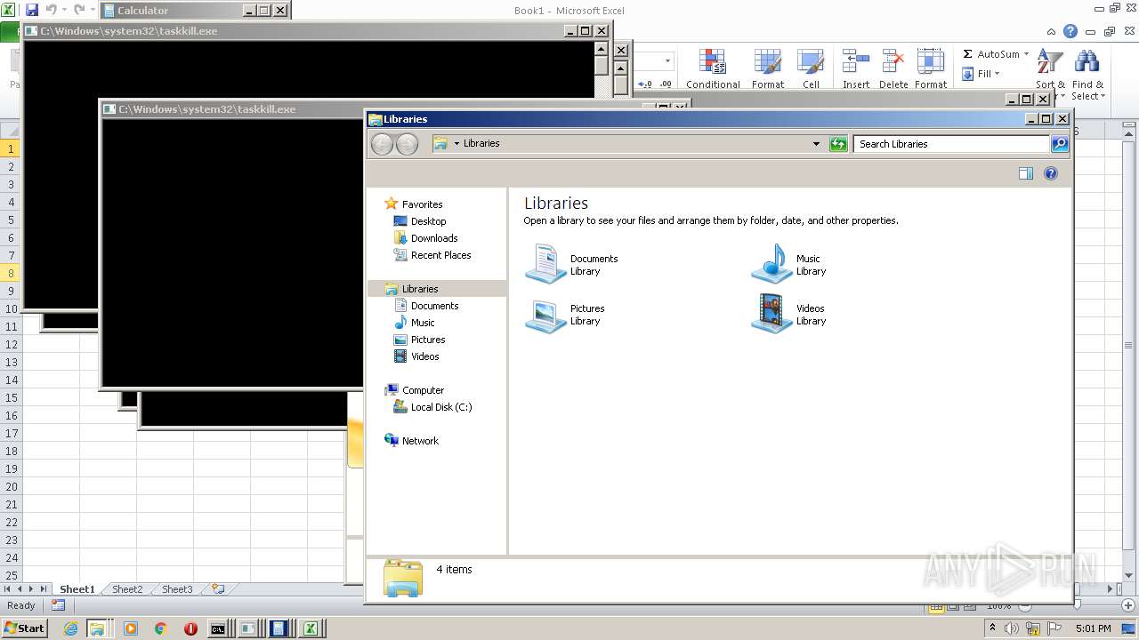The width and height of the screenshot is (1139, 640).
Task: Click the green Refresh button by address bar
Action: [838, 144]
